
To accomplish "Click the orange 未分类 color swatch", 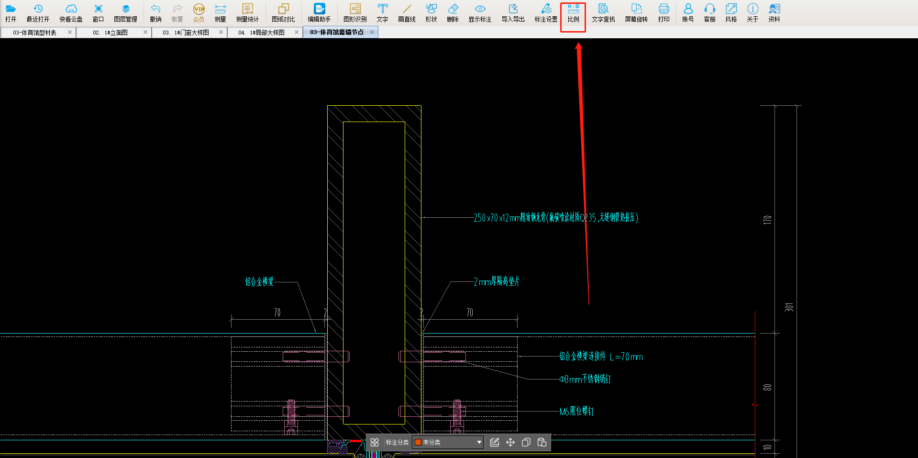I will 418,442.
